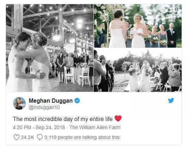
Task: Click the man in the dark suit in the ceremony photo
Action: [x=172, y=35]
